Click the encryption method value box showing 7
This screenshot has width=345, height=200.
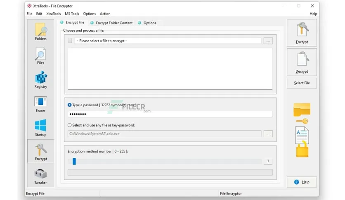click(x=268, y=161)
